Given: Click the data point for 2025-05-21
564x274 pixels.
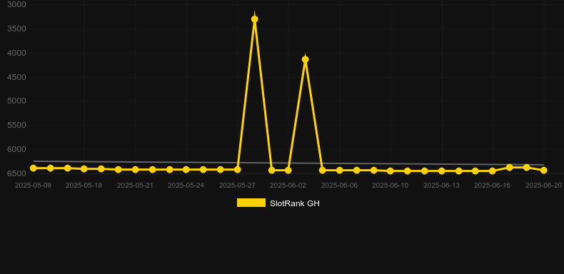Looking at the screenshot, I should tap(135, 169).
